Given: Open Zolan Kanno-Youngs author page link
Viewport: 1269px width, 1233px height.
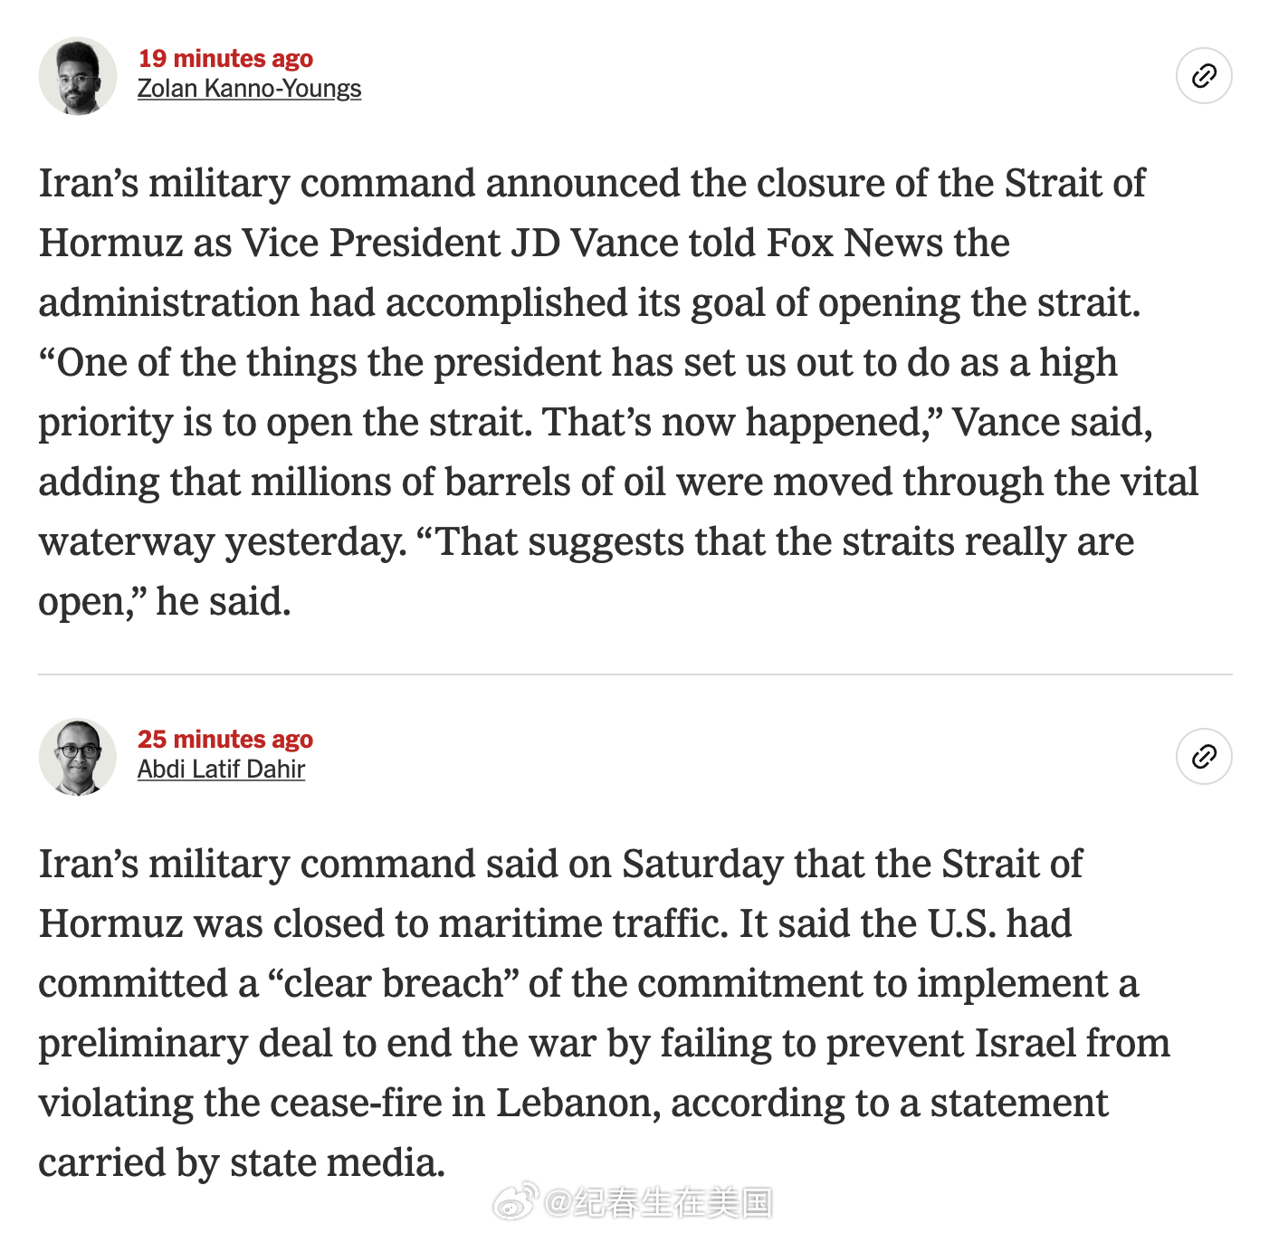Looking at the screenshot, I should [249, 89].
